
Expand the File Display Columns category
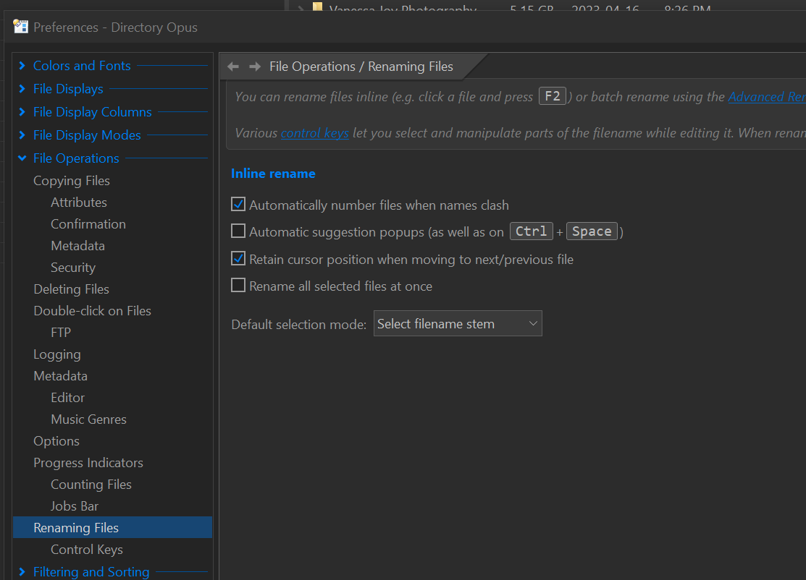pyautogui.click(x=22, y=111)
